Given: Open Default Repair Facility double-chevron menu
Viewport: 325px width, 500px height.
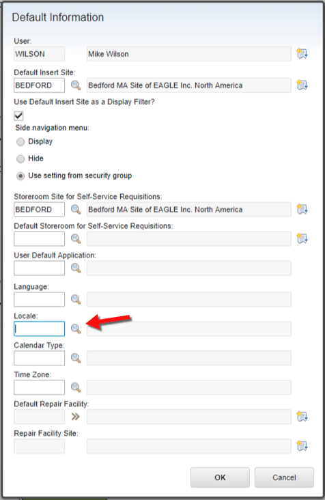Looking at the screenshot, I should tap(76, 417).
